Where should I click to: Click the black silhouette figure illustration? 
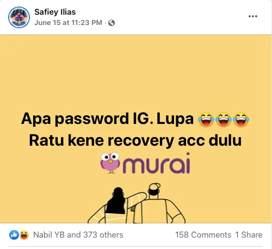click(x=116, y=201)
